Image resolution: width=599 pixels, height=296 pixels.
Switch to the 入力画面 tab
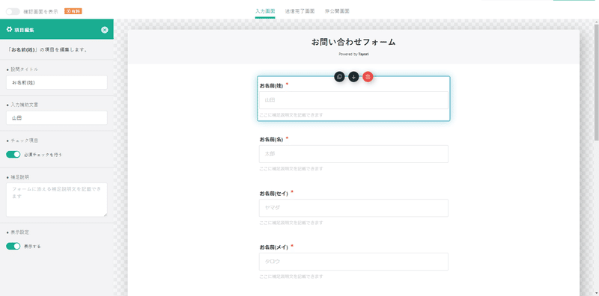265,11
